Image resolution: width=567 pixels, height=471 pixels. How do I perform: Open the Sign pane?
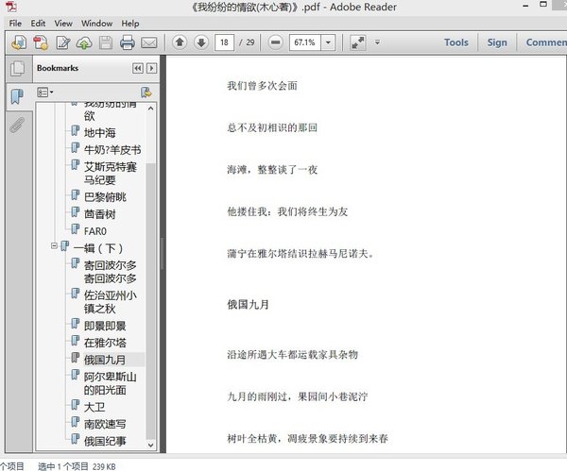tap(497, 42)
